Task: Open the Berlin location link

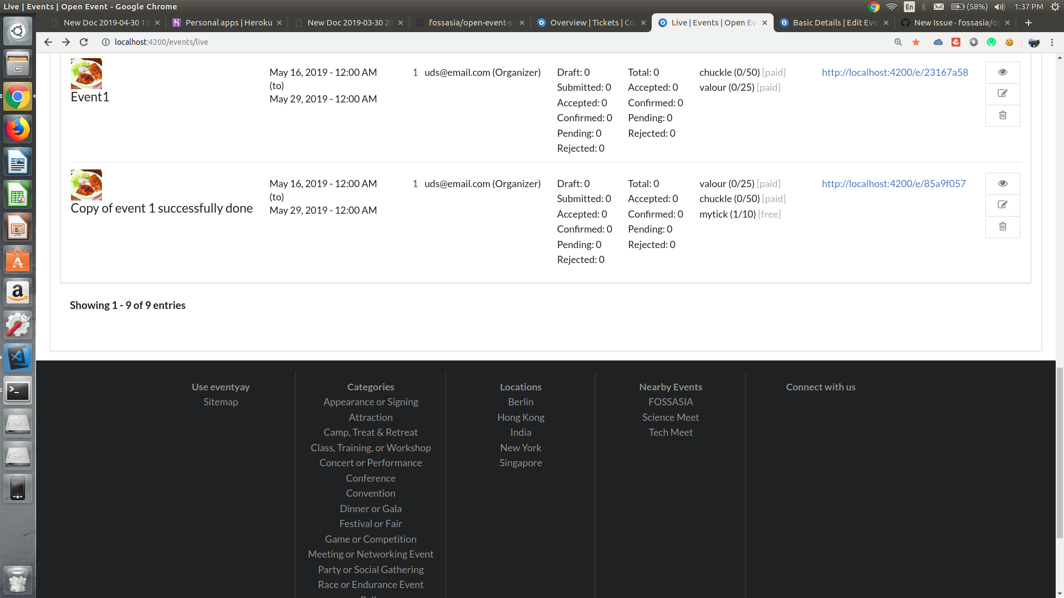Action: click(x=521, y=402)
